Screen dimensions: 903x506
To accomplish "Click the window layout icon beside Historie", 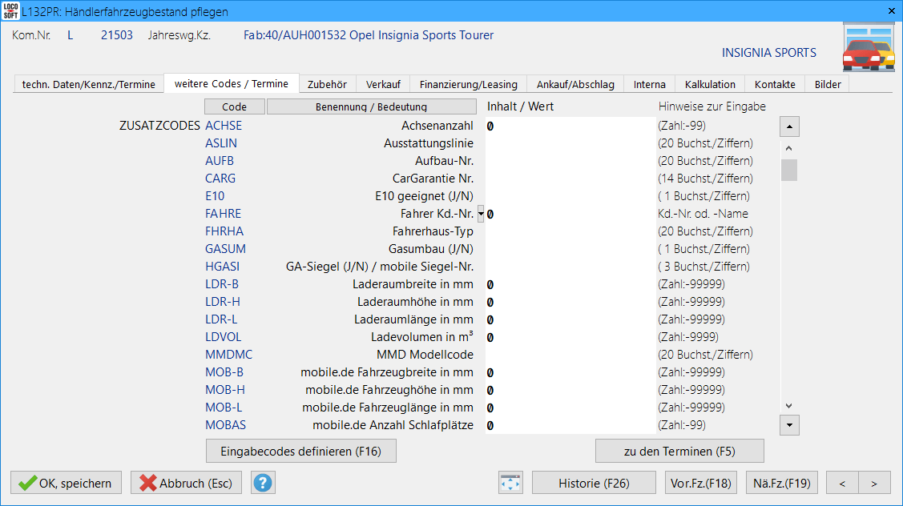I will (510, 483).
